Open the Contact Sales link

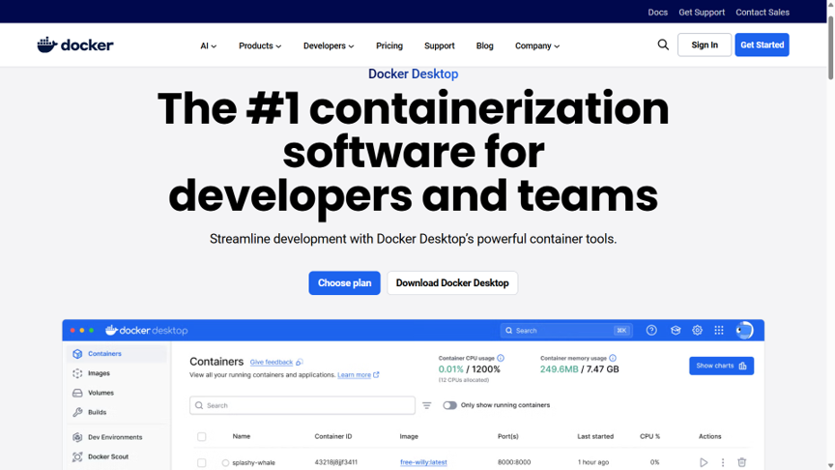coord(763,13)
